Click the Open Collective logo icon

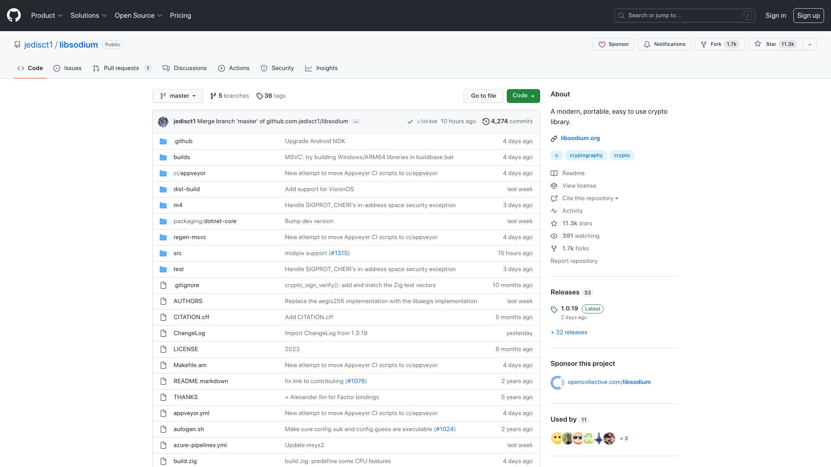coord(557,383)
